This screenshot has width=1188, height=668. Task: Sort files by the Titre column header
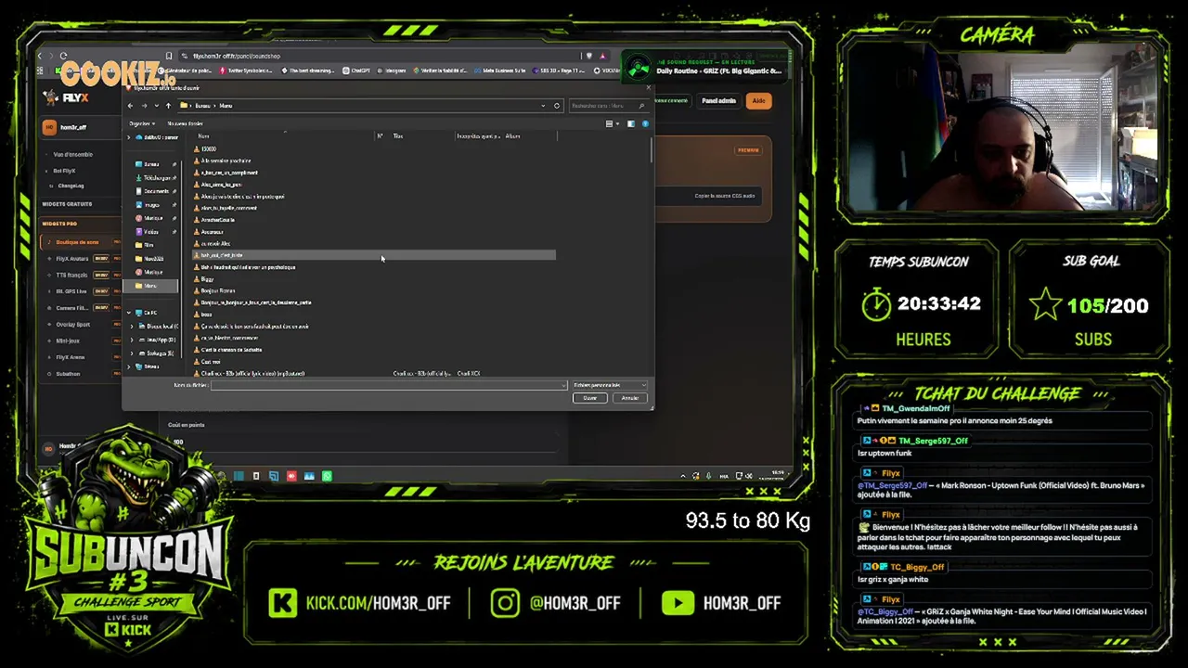pos(397,136)
